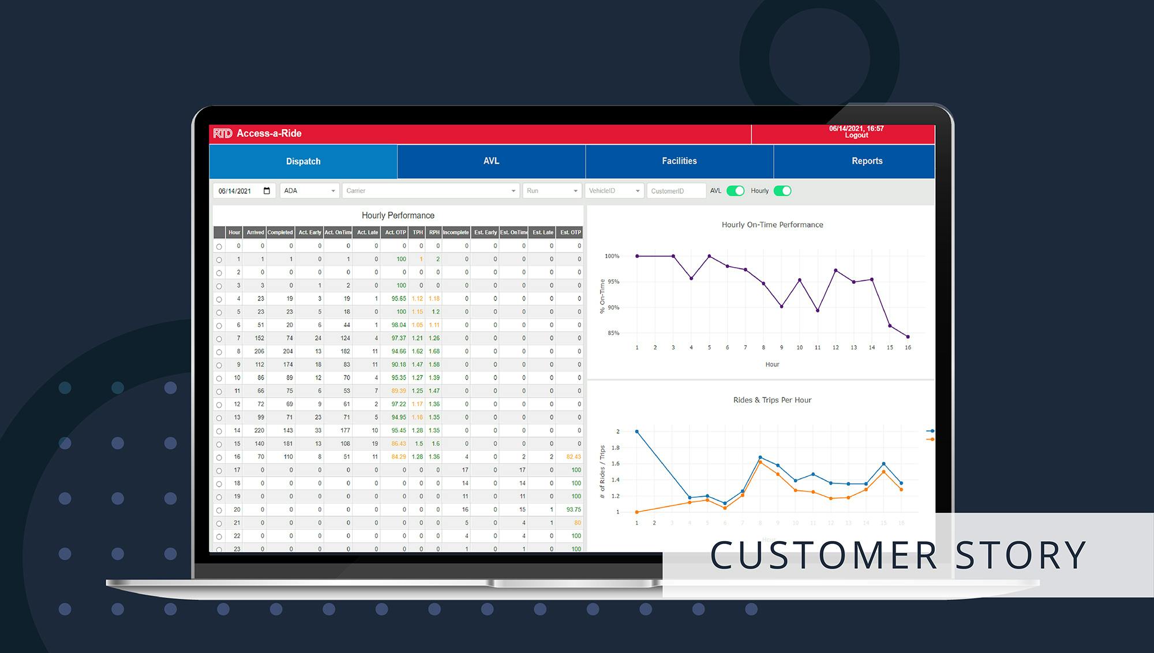This screenshot has height=653, width=1154.
Task: Click the Hourly Performance table title
Action: (x=398, y=216)
